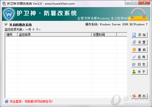Viewport: 152px width, 107px height.
Task: Open the 安全套装 red promotional link
Action: [31, 101]
